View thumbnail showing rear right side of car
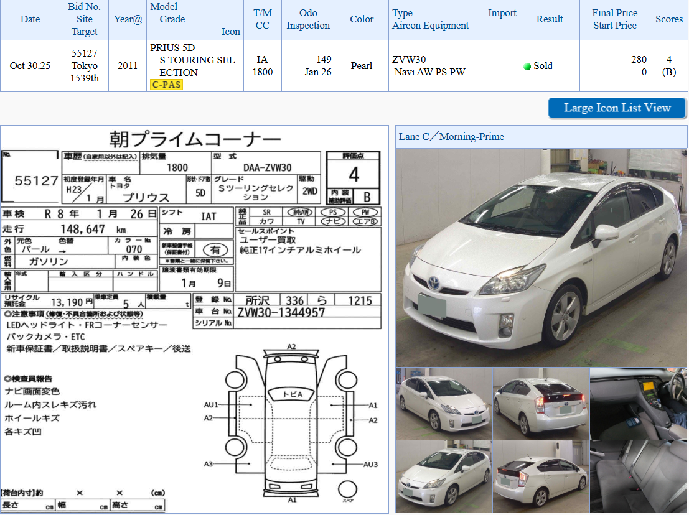Screen dimensions: 689x515 coord(541,476)
